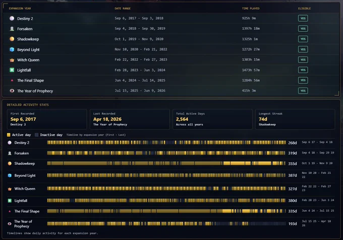Click the Eligible column header
The image size is (343, 240).
(304, 9)
